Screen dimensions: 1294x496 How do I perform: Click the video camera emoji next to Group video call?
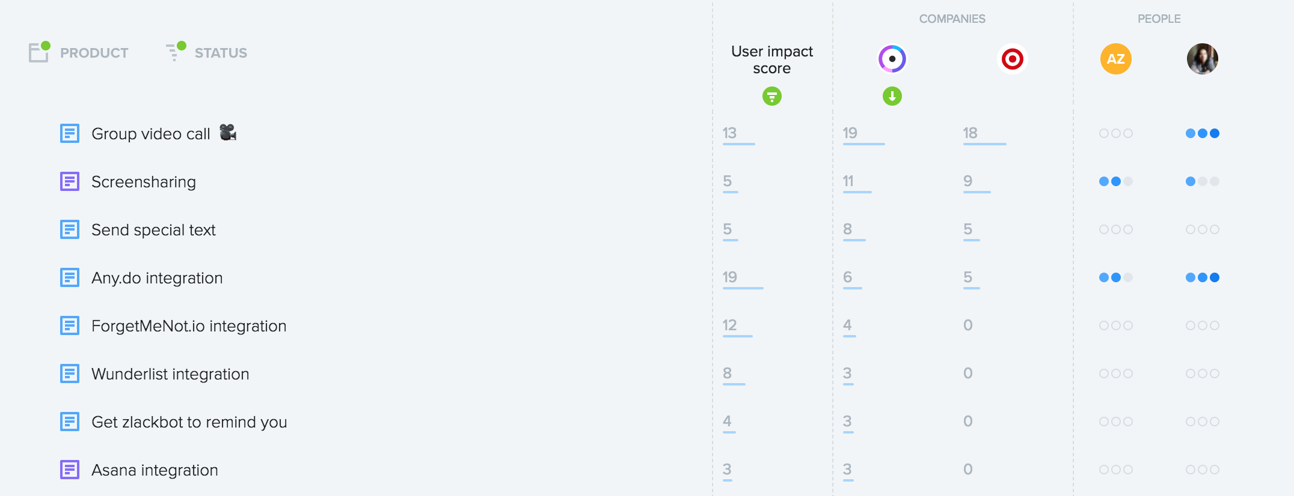(228, 132)
